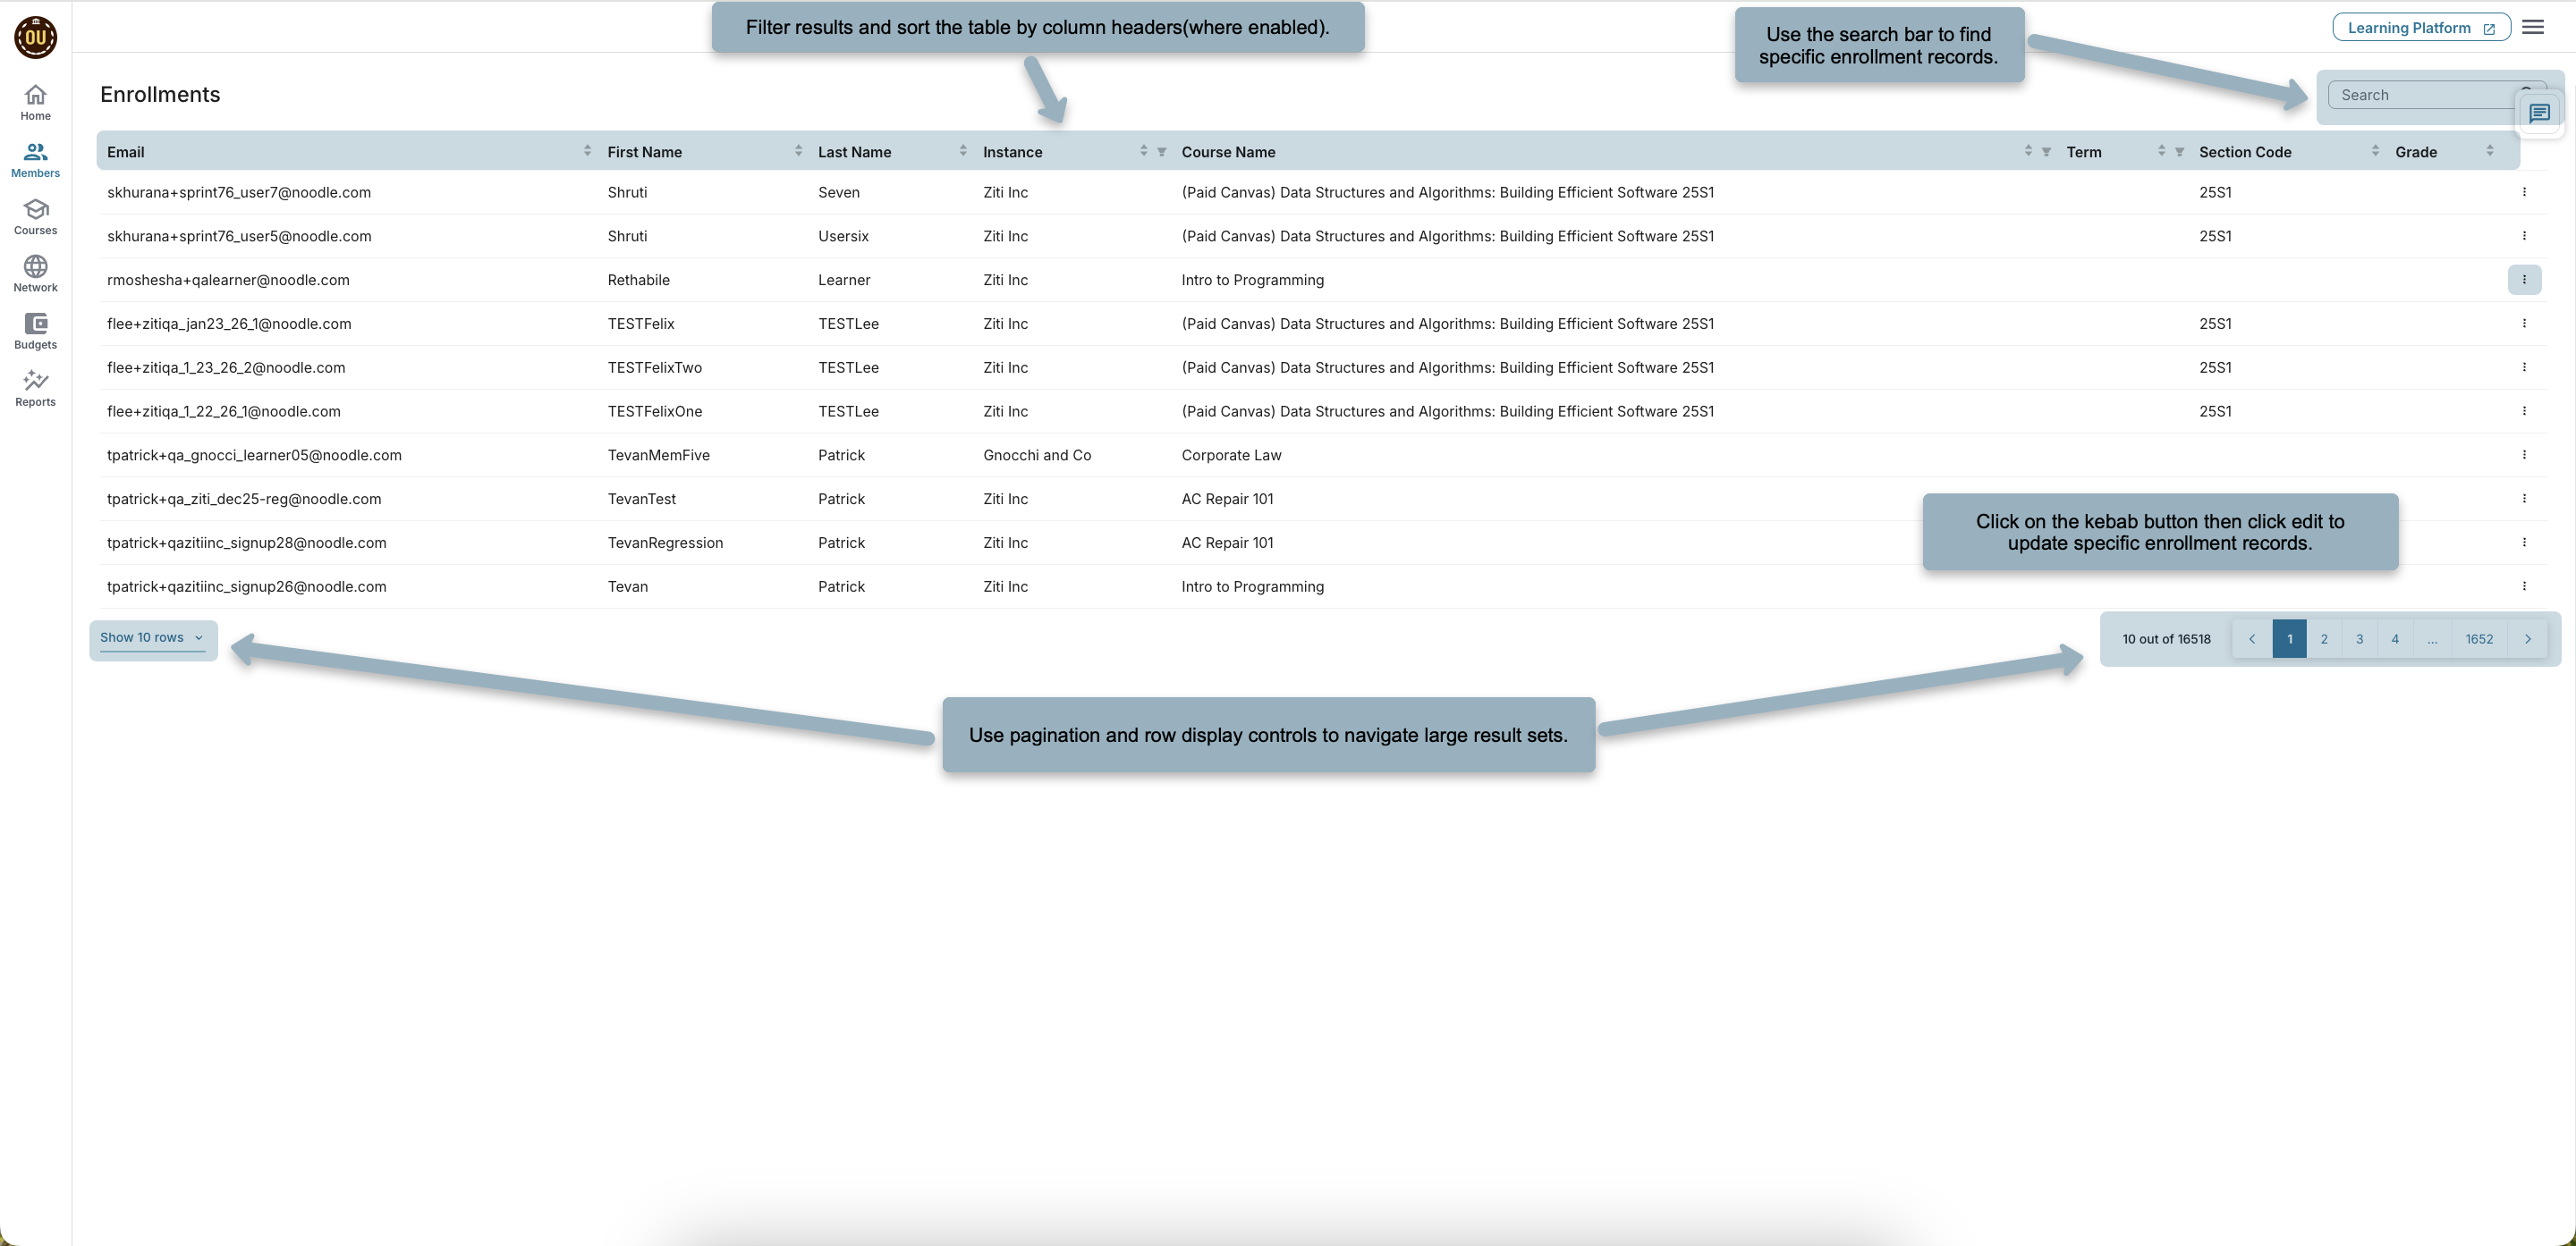Click email tpatrick+qa_gnocci_learner05@noodle.com
This screenshot has width=2576, height=1246.
[x=254, y=456]
